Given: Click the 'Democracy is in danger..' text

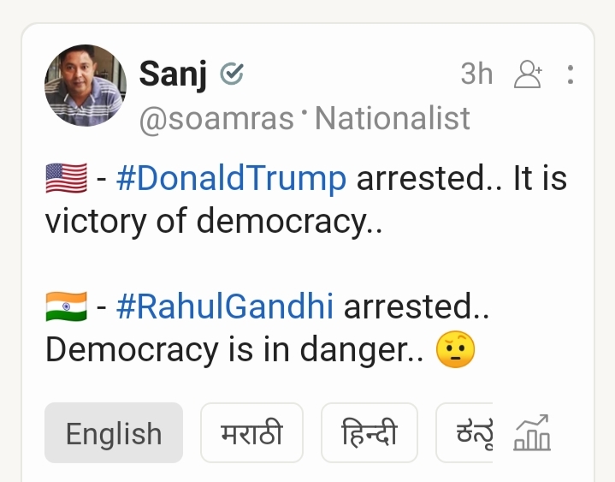Looking at the screenshot, I should [234, 350].
